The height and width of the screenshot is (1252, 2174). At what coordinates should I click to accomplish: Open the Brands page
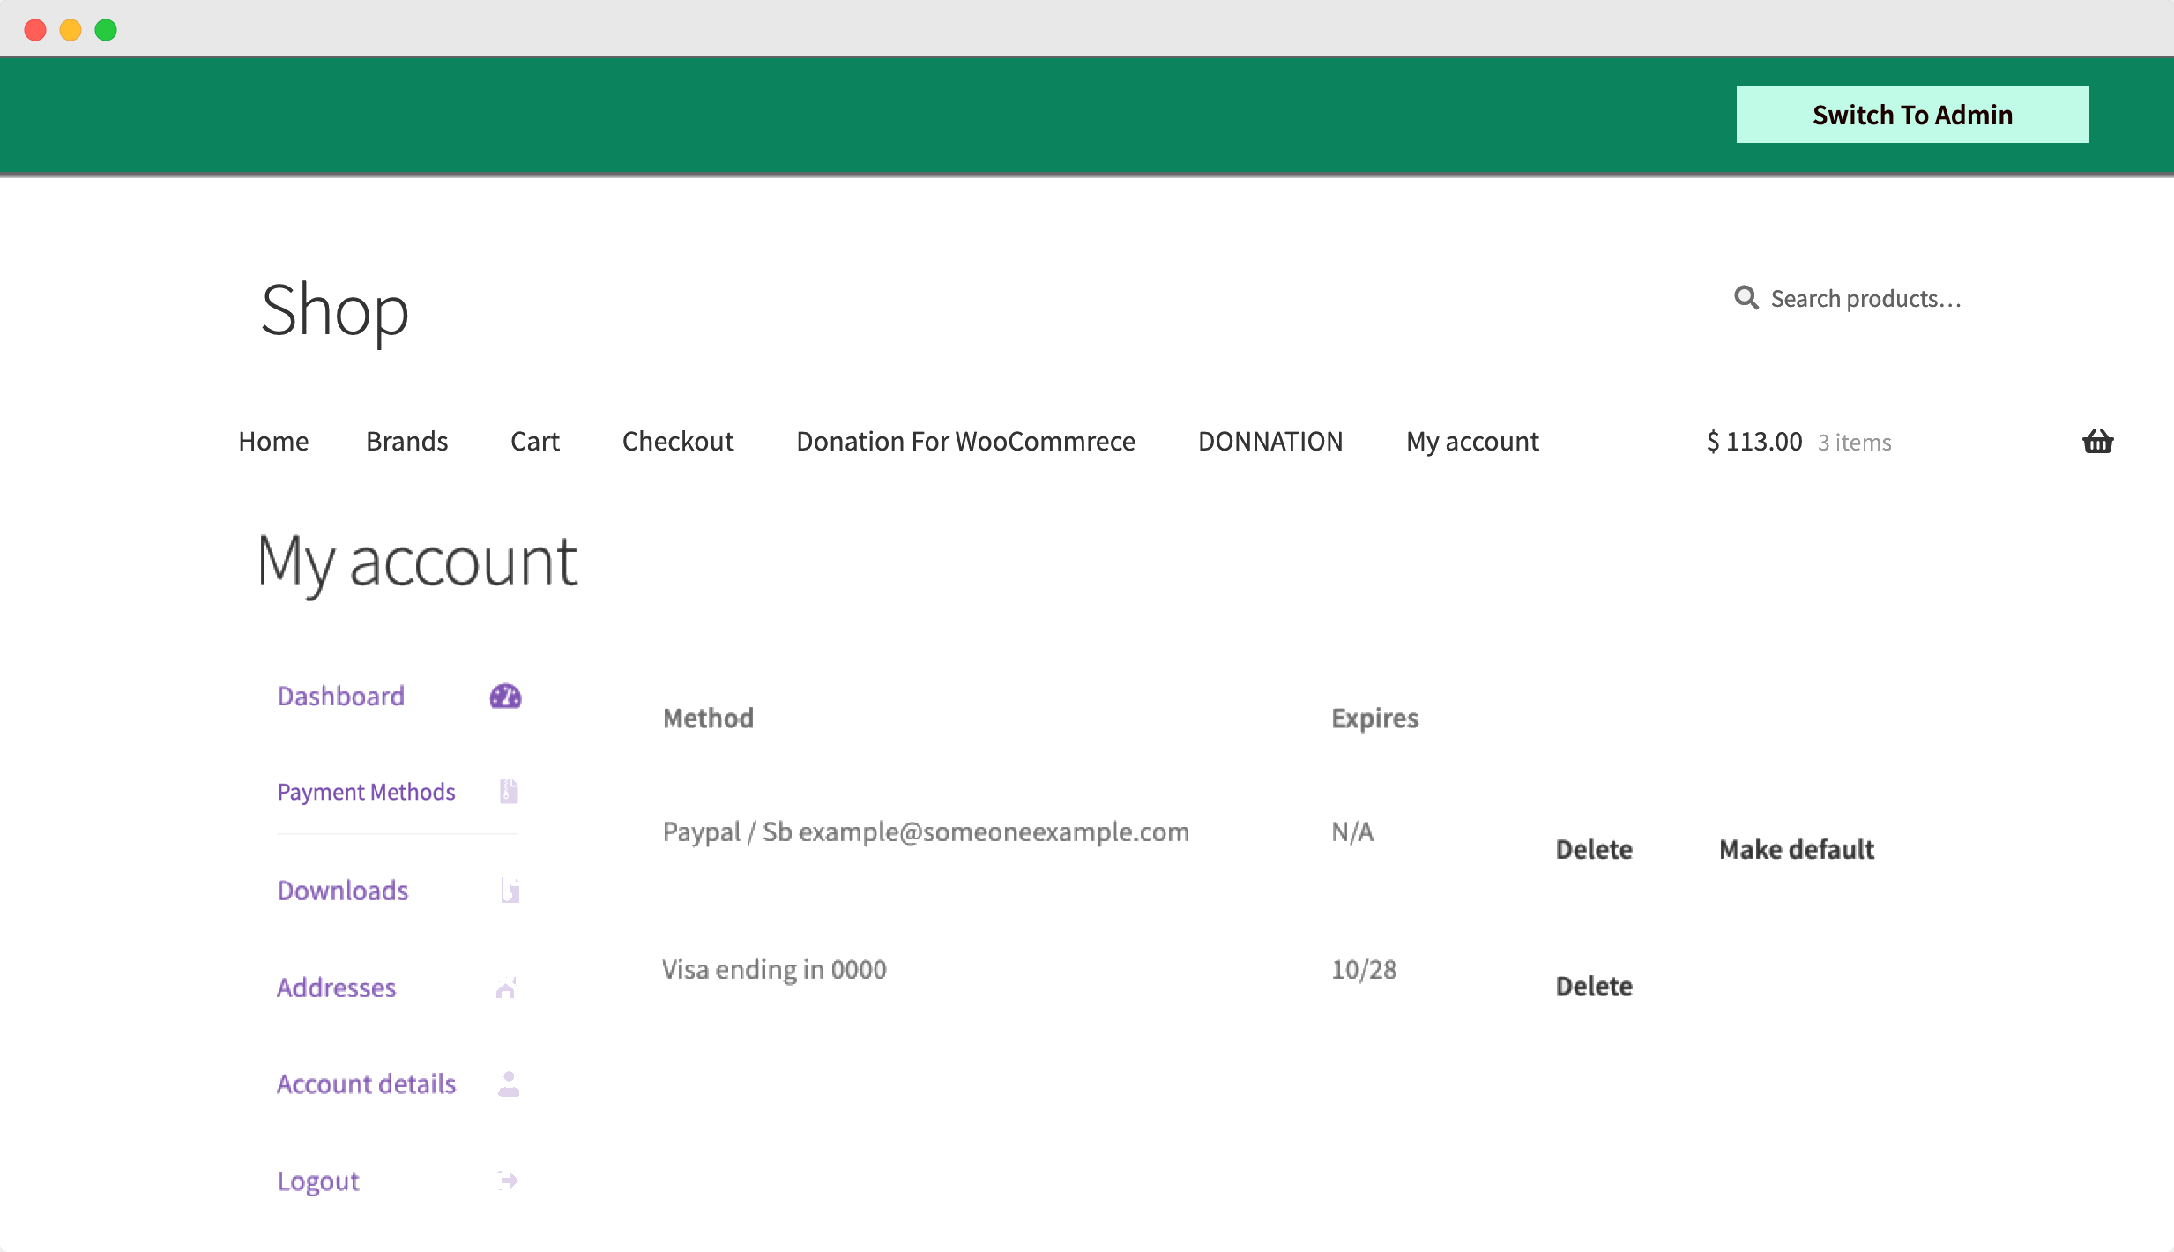pos(406,441)
